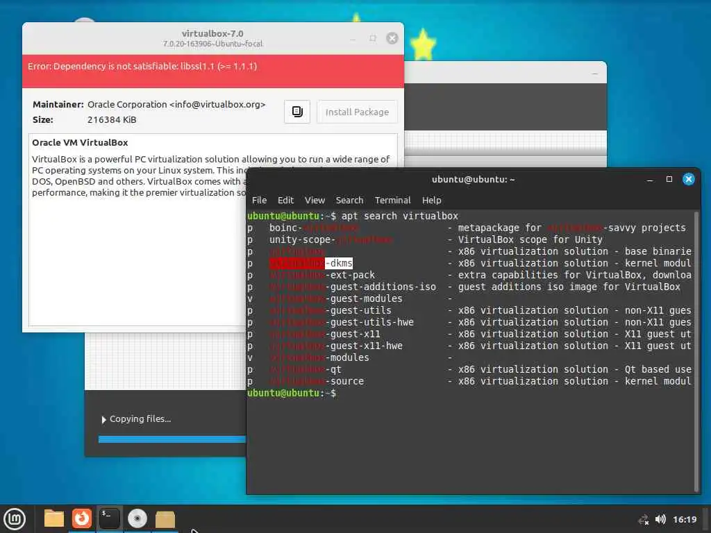The image size is (711, 533).
Task: Maximize the terminal window
Action: point(669,180)
